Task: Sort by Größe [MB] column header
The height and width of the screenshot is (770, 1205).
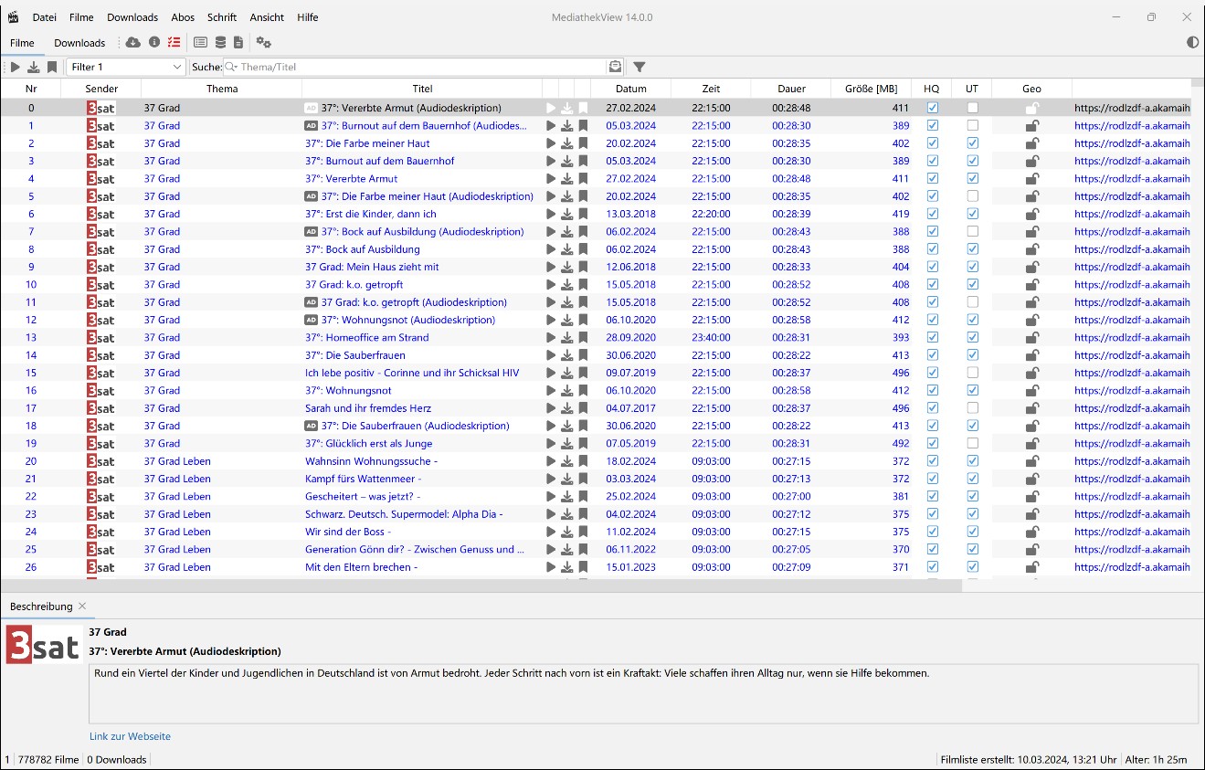Action: tap(872, 89)
